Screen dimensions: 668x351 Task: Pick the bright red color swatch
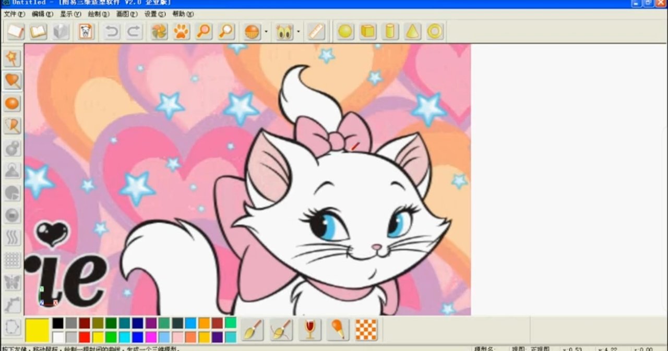[85, 337]
